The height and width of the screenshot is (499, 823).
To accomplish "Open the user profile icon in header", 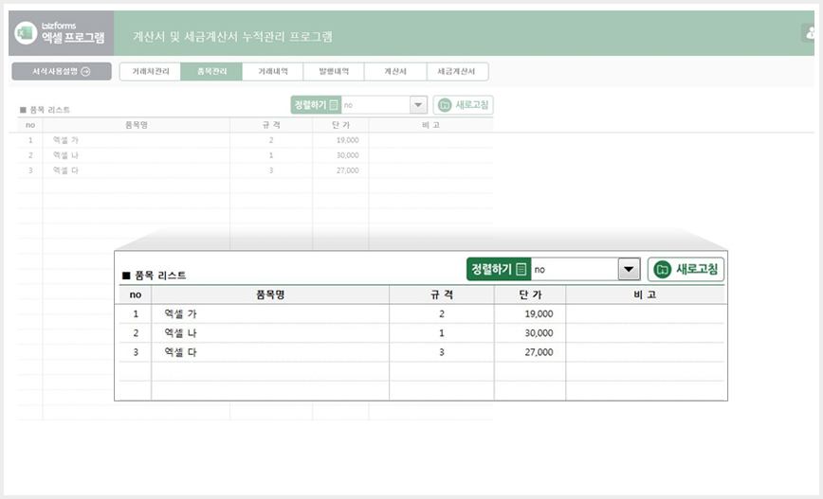I will coord(811,32).
